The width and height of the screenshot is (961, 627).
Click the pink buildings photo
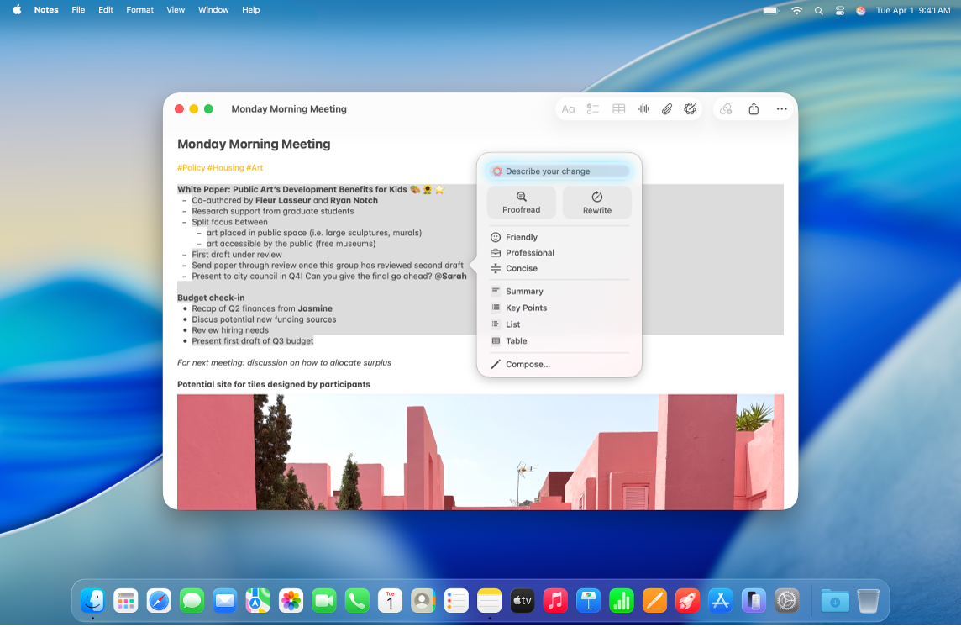(x=481, y=451)
